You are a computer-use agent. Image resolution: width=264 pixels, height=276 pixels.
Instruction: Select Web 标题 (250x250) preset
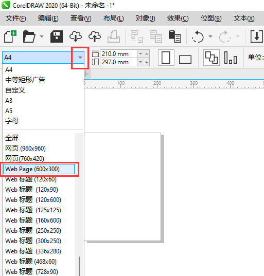point(39,231)
